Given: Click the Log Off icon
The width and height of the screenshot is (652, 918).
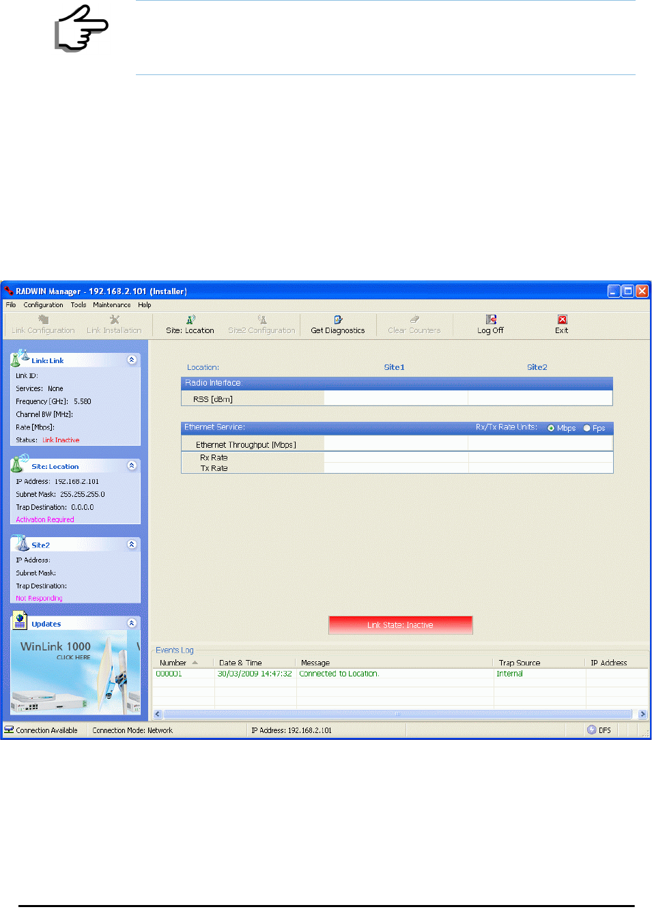Looking at the screenshot, I should 491,319.
